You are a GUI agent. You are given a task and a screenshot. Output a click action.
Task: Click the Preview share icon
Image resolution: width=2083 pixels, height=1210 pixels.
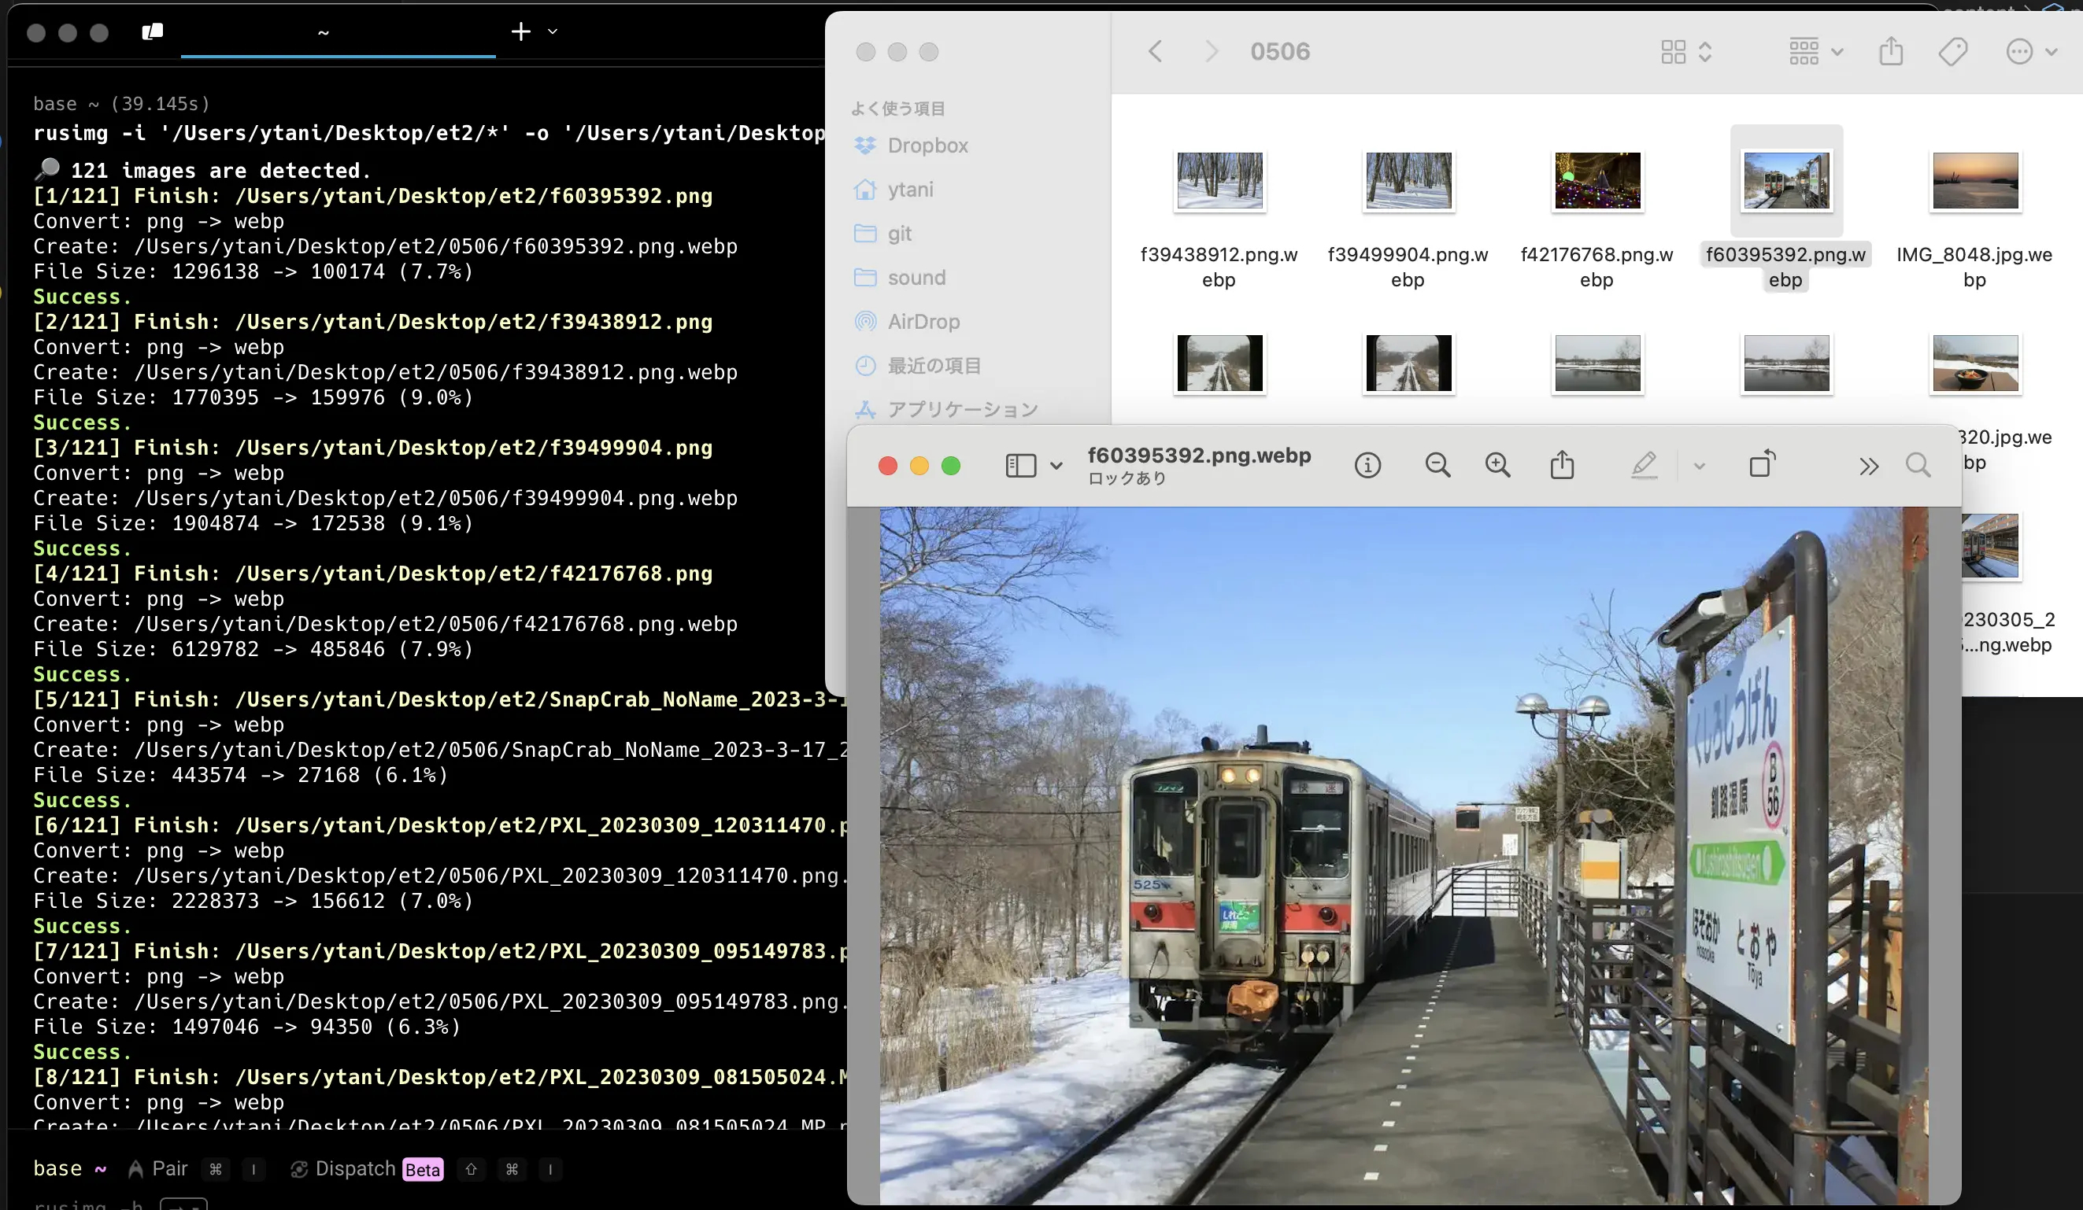[1561, 465]
